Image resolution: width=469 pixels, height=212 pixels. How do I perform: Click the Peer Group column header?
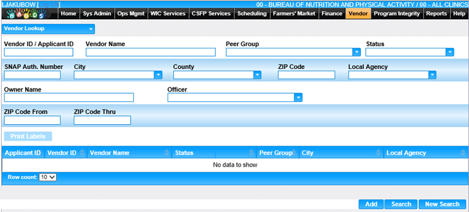point(277,153)
